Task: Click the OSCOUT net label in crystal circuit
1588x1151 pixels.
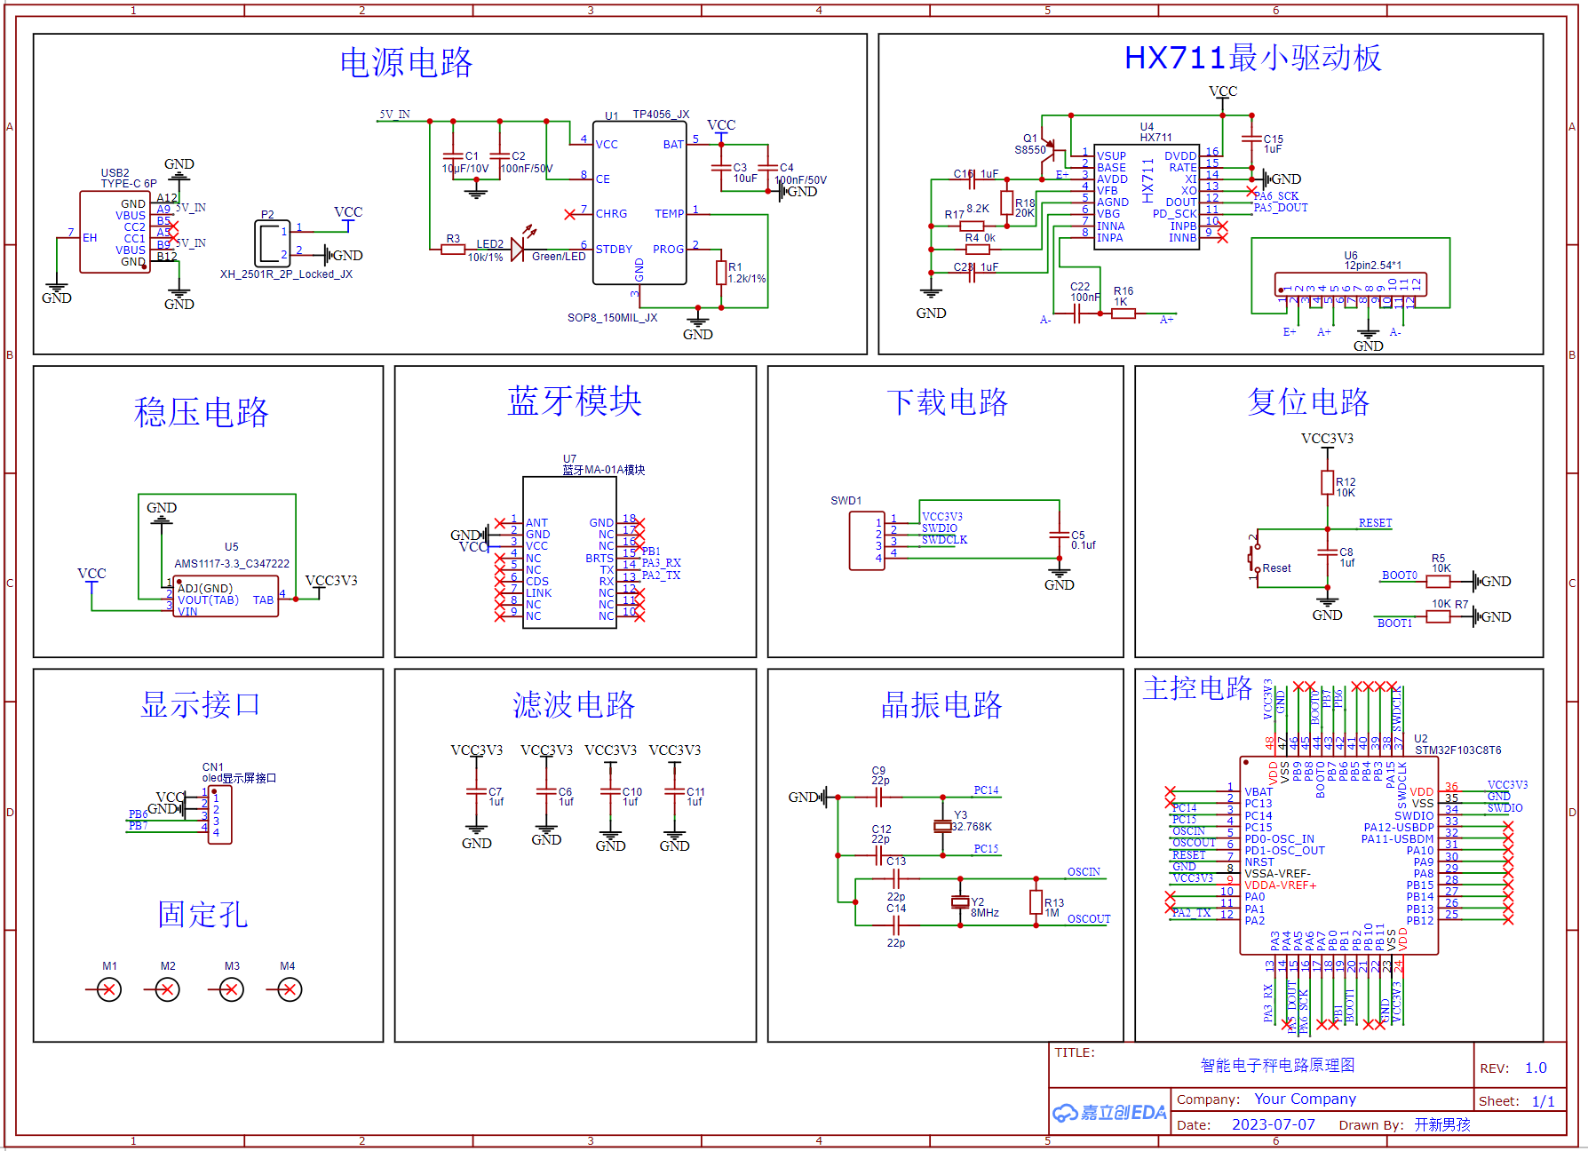Action: coord(1089,919)
